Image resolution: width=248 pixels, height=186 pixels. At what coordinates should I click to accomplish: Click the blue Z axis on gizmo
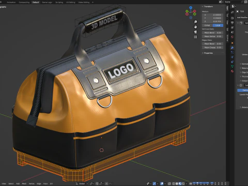191,8
